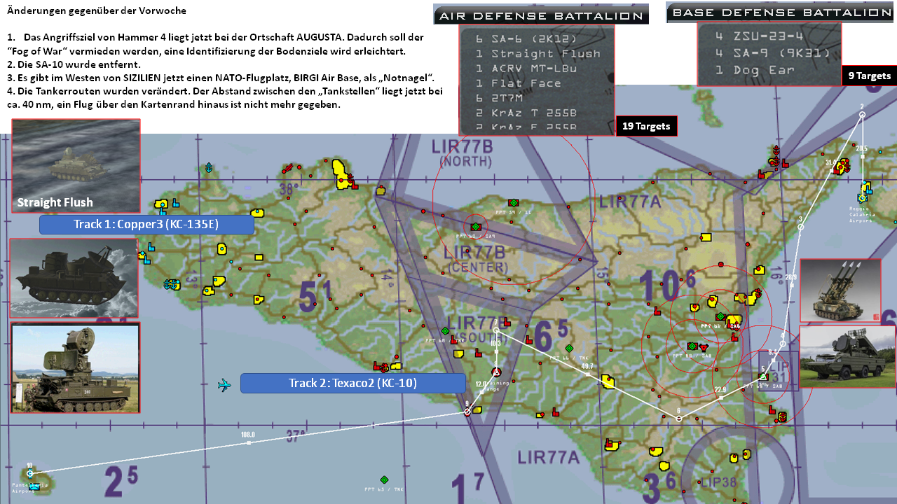Click the 19 Targets badge
Image resolution: width=897 pixels, height=504 pixels.
pos(646,126)
